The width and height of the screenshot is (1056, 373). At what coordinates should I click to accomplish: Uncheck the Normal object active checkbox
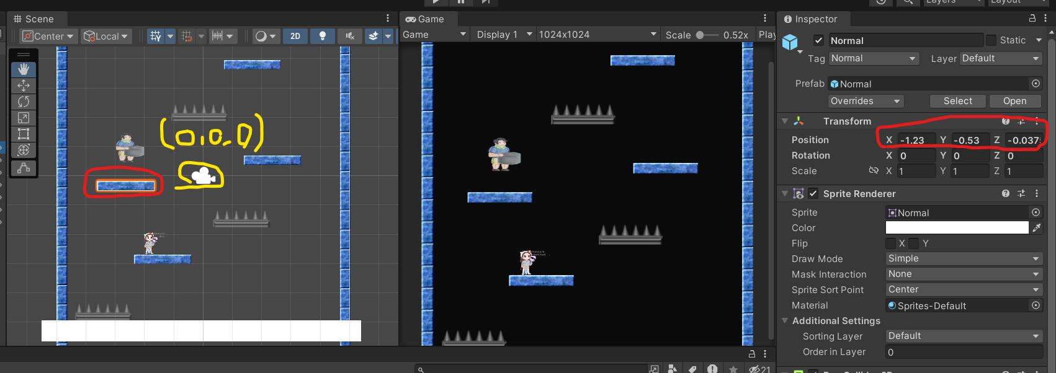(818, 41)
